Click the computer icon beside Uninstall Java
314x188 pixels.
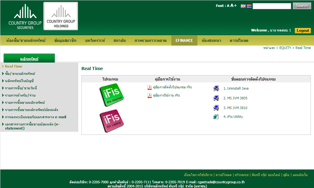tap(216, 88)
